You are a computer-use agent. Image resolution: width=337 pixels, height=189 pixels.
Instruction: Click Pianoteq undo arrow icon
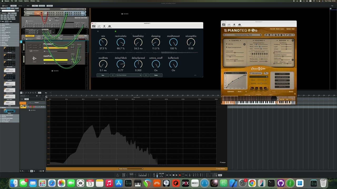[x=284, y=35]
